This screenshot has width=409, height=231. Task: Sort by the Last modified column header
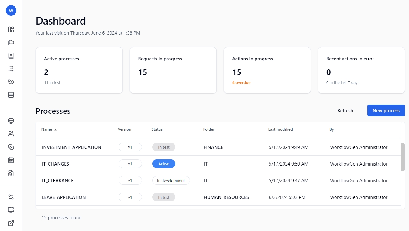[280, 129]
